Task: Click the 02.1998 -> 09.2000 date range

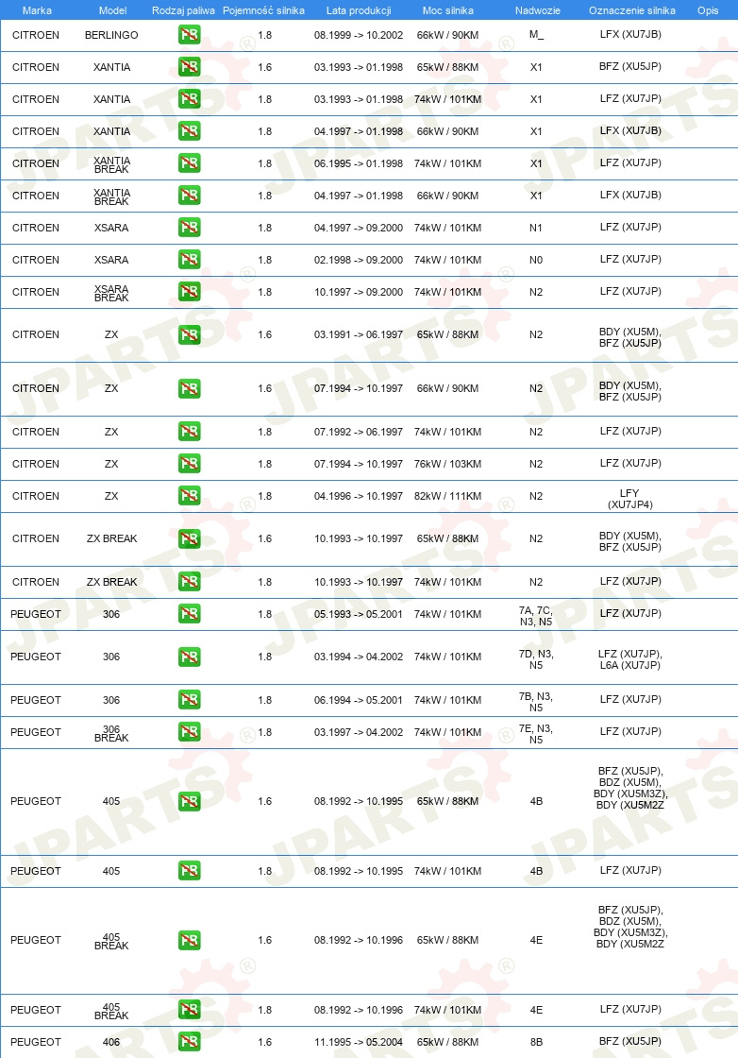Action: coord(359,260)
